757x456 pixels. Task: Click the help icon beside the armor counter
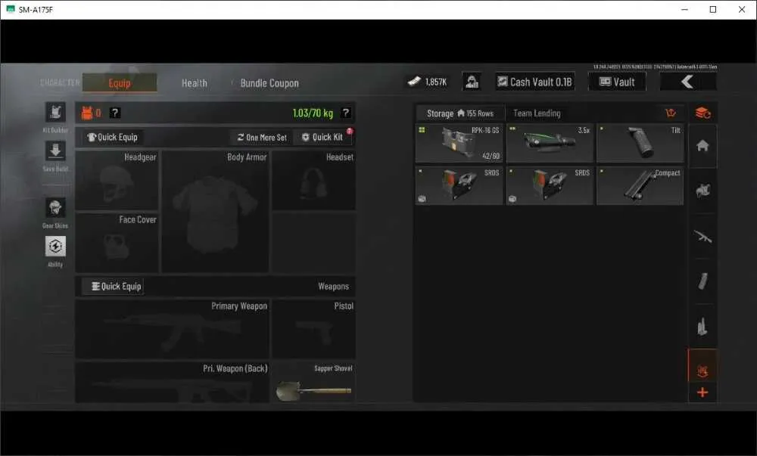[x=114, y=113]
